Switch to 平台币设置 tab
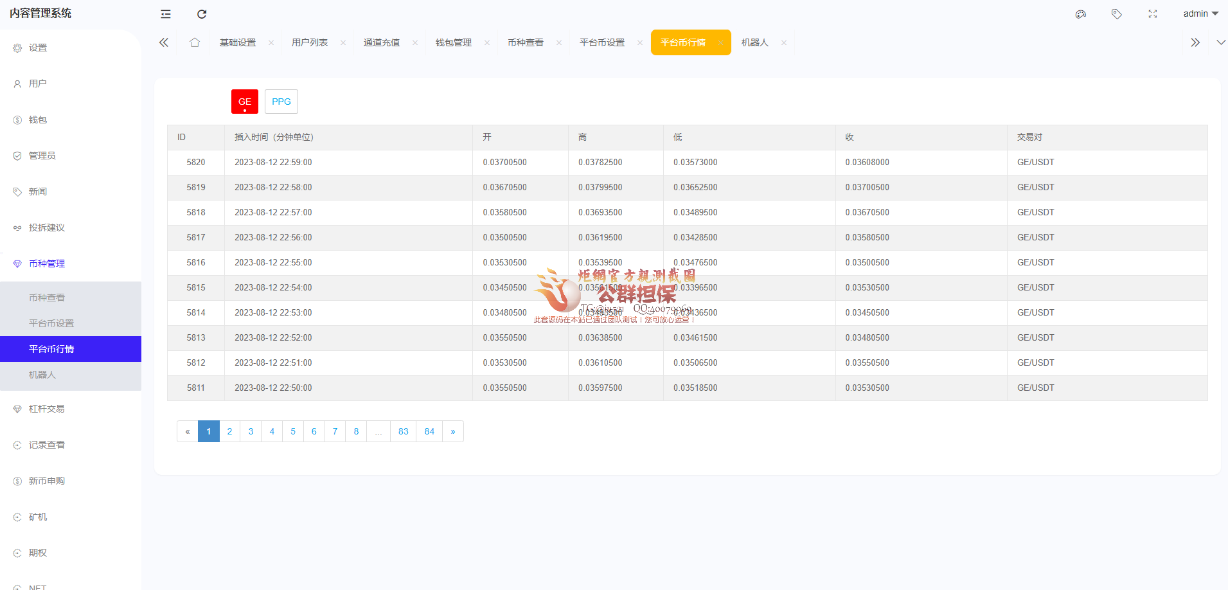This screenshot has height=590, width=1228. coord(602,42)
